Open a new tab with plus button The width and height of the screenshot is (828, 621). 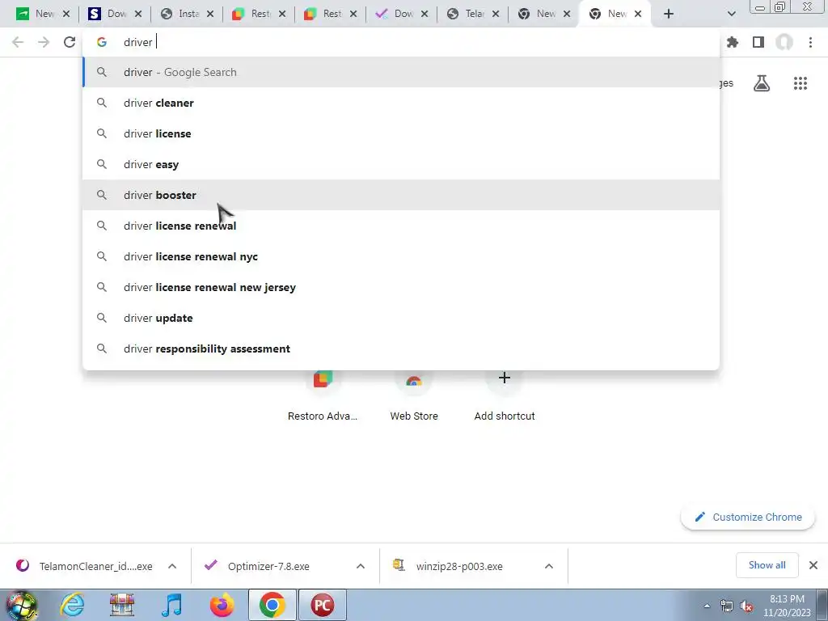click(x=669, y=14)
